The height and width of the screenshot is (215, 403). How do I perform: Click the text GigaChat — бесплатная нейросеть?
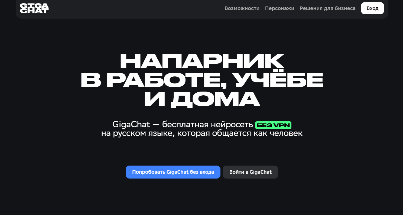coord(183,125)
